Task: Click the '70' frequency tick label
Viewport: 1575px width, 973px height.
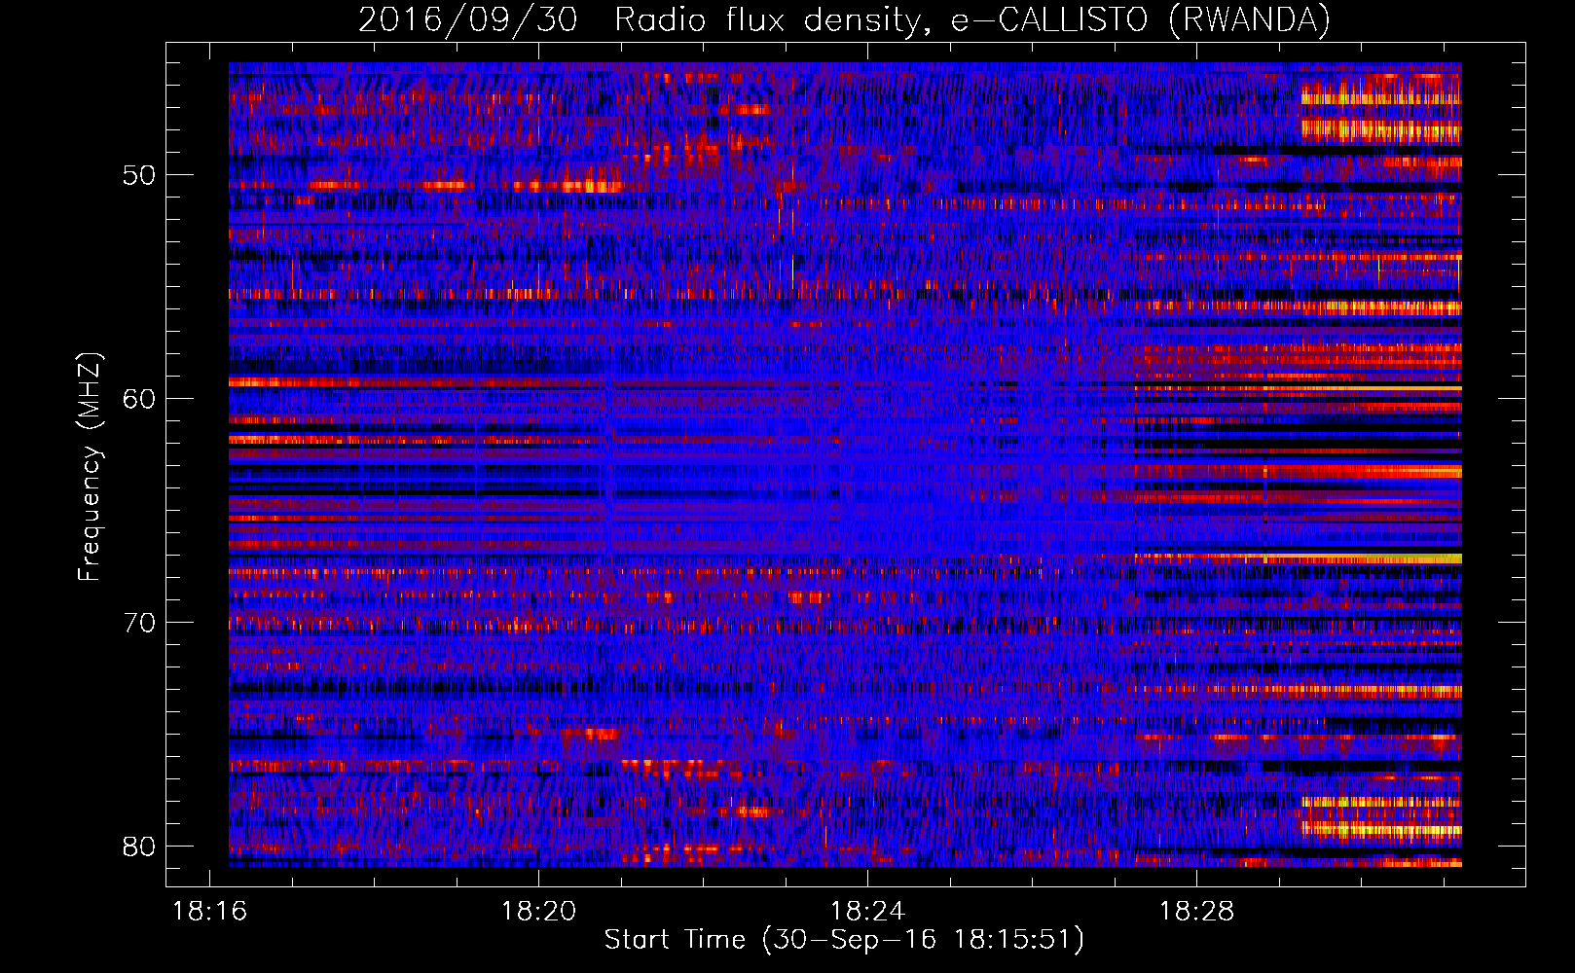Action: click(139, 623)
